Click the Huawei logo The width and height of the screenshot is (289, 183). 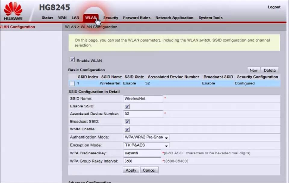[x=13, y=11]
